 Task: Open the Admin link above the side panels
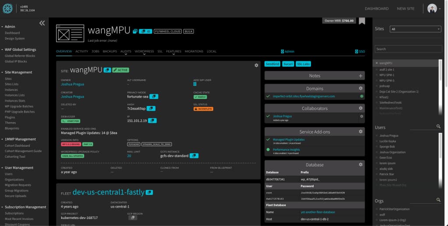[287, 51]
